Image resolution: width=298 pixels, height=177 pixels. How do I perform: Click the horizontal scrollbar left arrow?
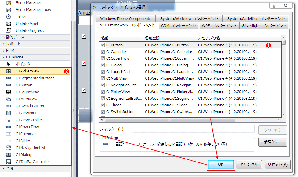coord(102,120)
